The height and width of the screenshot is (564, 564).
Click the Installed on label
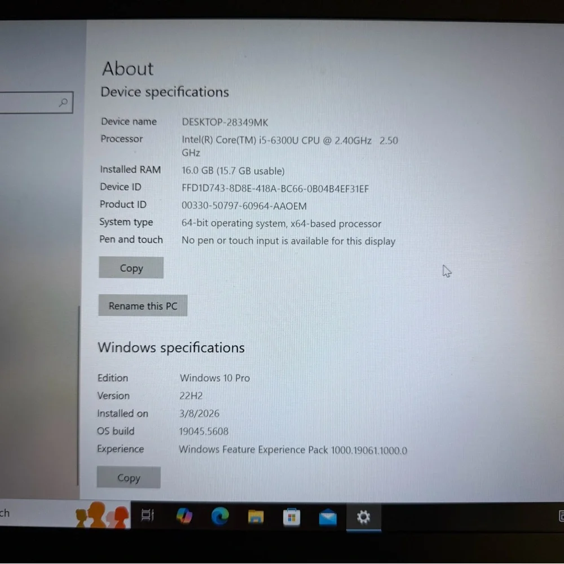click(x=122, y=413)
